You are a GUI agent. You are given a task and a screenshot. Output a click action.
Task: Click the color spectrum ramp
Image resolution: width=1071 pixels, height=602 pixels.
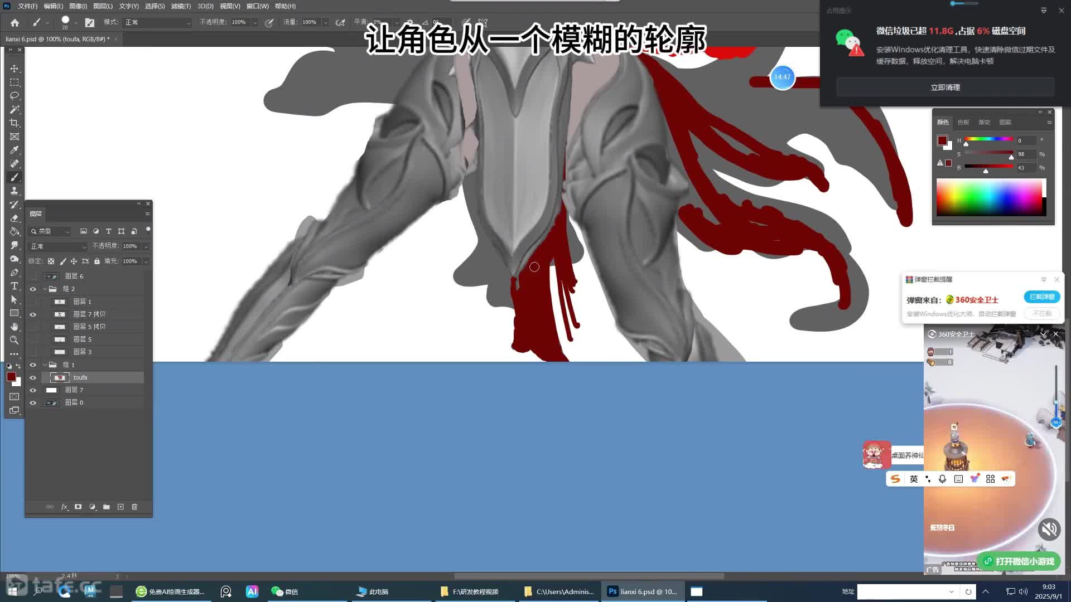[988, 197]
